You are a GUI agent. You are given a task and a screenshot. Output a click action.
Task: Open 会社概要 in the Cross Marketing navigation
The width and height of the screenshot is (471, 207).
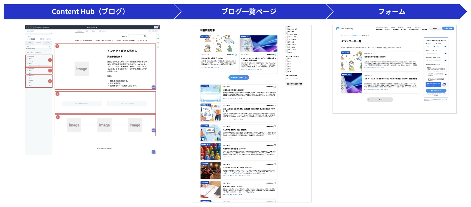(x=424, y=29)
